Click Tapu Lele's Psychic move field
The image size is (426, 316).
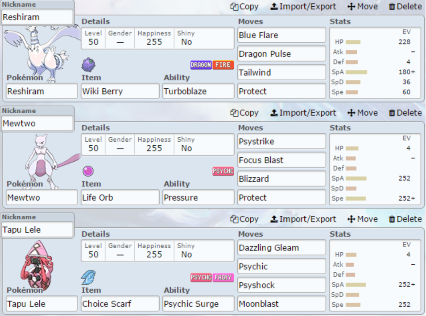click(x=282, y=267)
